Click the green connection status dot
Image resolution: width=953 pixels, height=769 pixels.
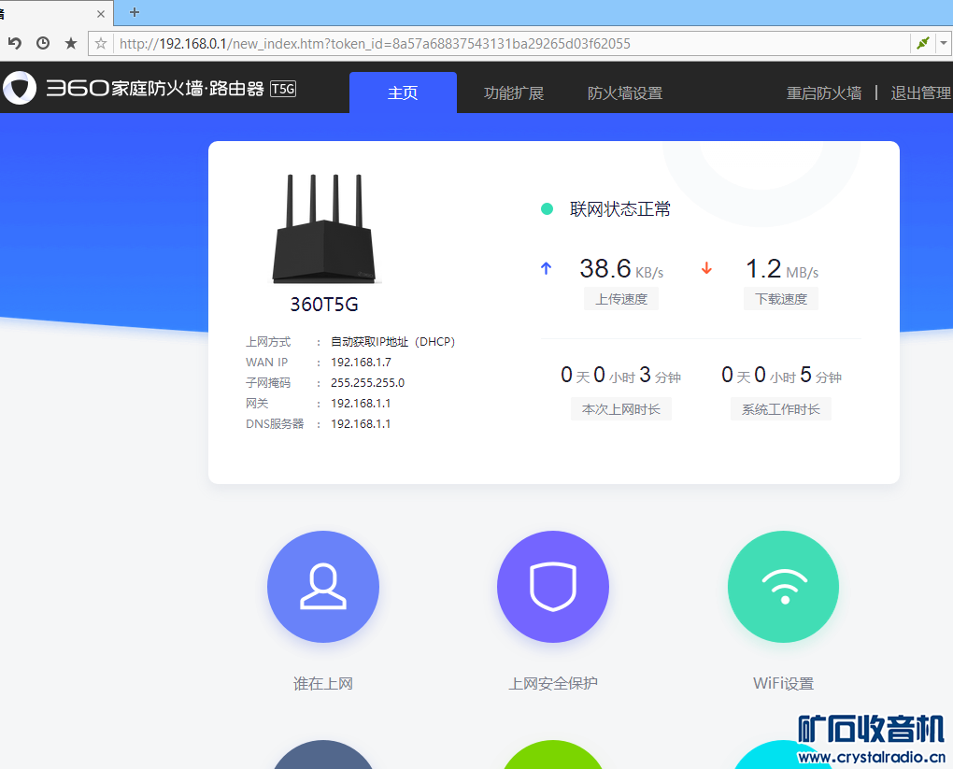pos(547,209)
